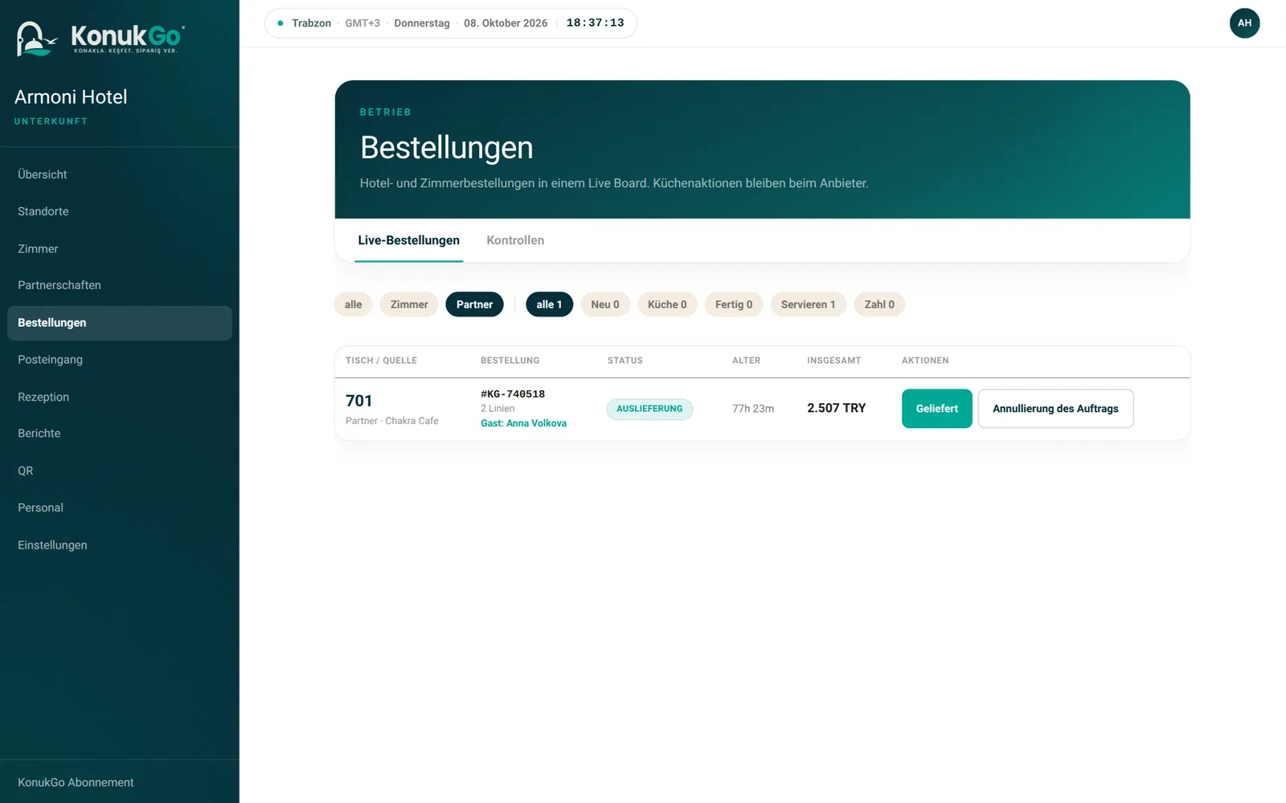
Task: Filter by 'Fertig 0' status
Action: [734, 304]
